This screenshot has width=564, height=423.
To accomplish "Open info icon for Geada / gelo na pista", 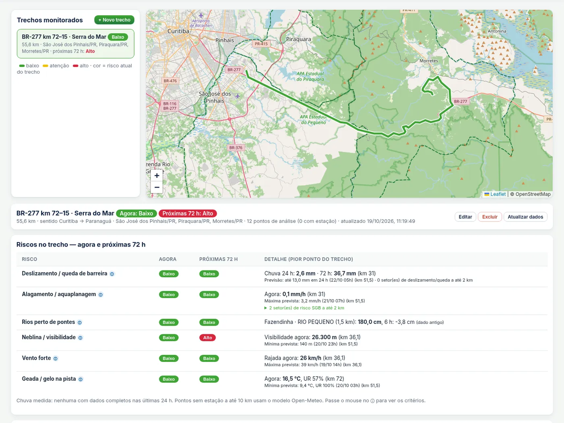I will (81, 379).
